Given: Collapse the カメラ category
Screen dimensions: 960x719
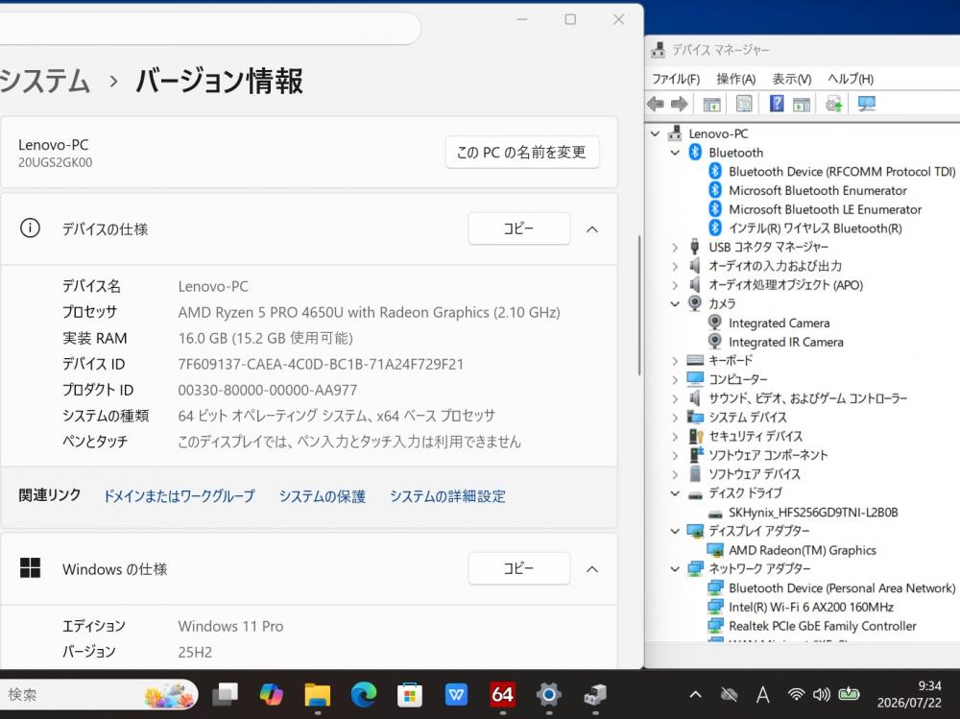Looking at the screenshot, I should (675, 303).
